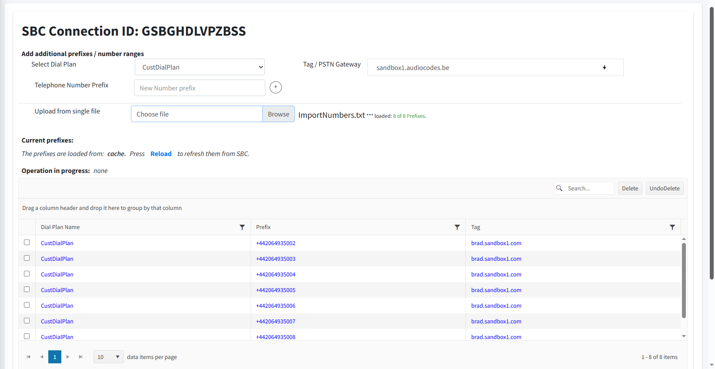
Task: Go to the next page arrow
Action: click(x=68, y=357)
